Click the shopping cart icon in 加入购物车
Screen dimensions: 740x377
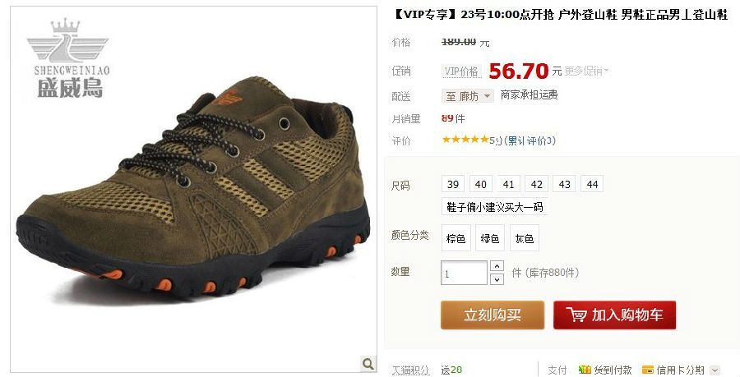tap(576, 315)
